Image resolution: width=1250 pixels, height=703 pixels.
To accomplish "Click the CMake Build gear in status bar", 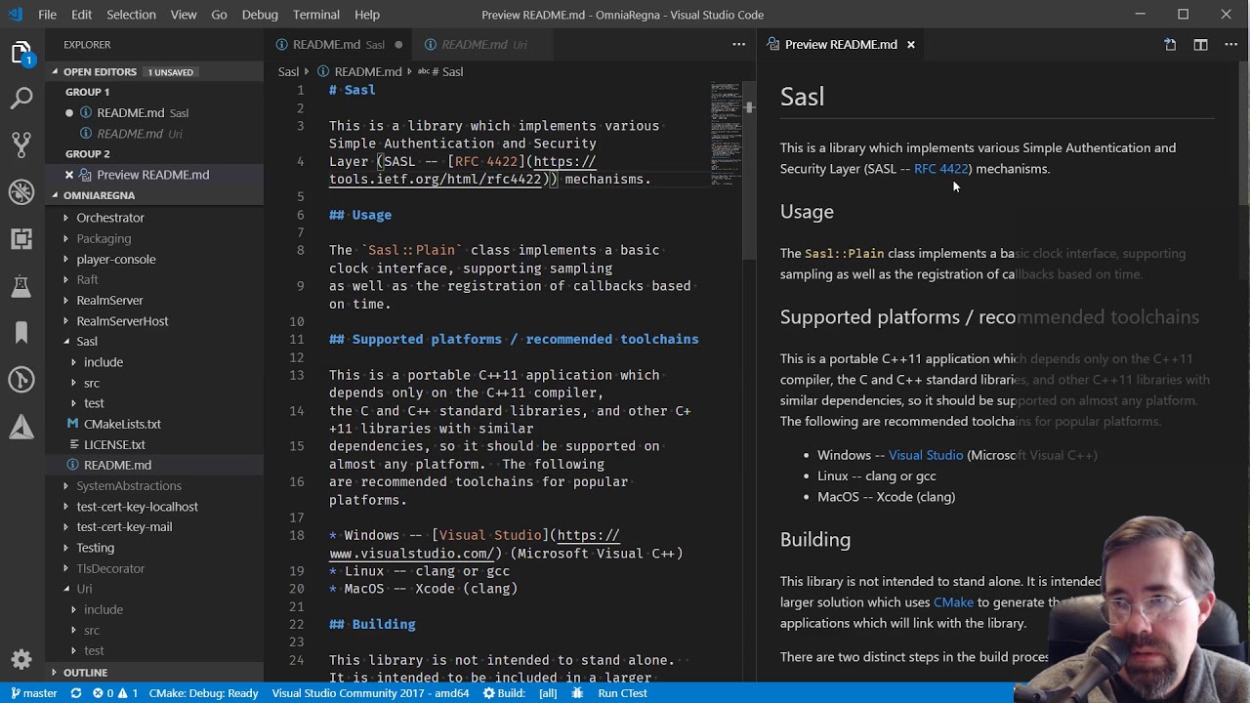I will [506, 693].
